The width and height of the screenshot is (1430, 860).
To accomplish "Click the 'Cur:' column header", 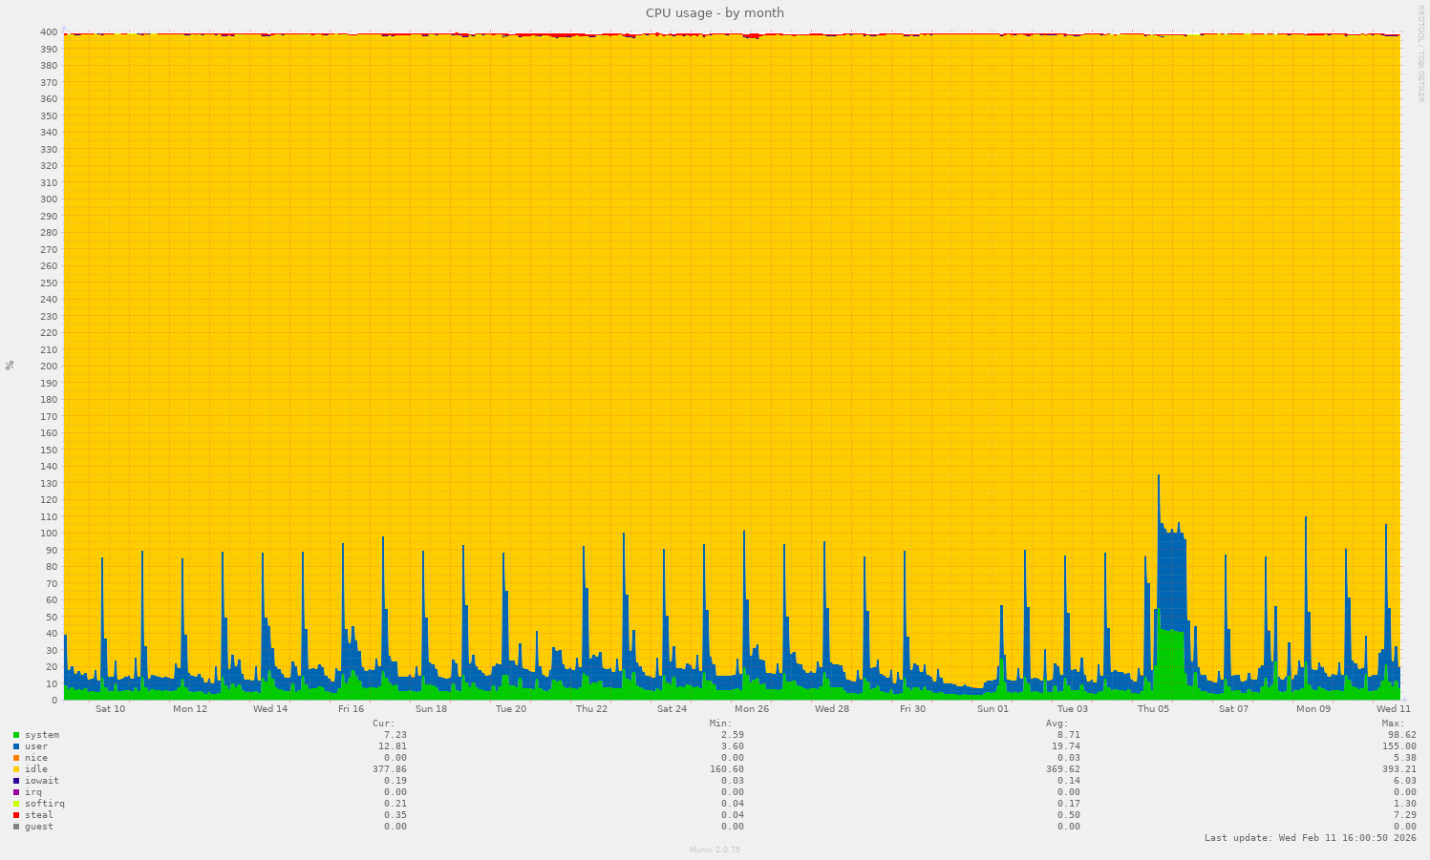I will [382, 724].
